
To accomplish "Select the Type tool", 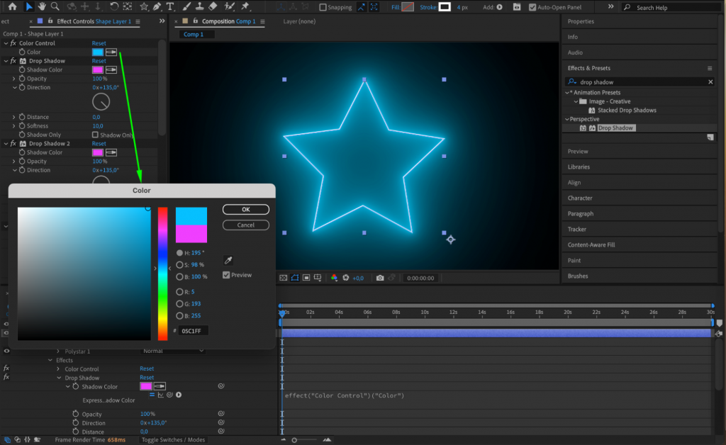I will coord(171,7).
